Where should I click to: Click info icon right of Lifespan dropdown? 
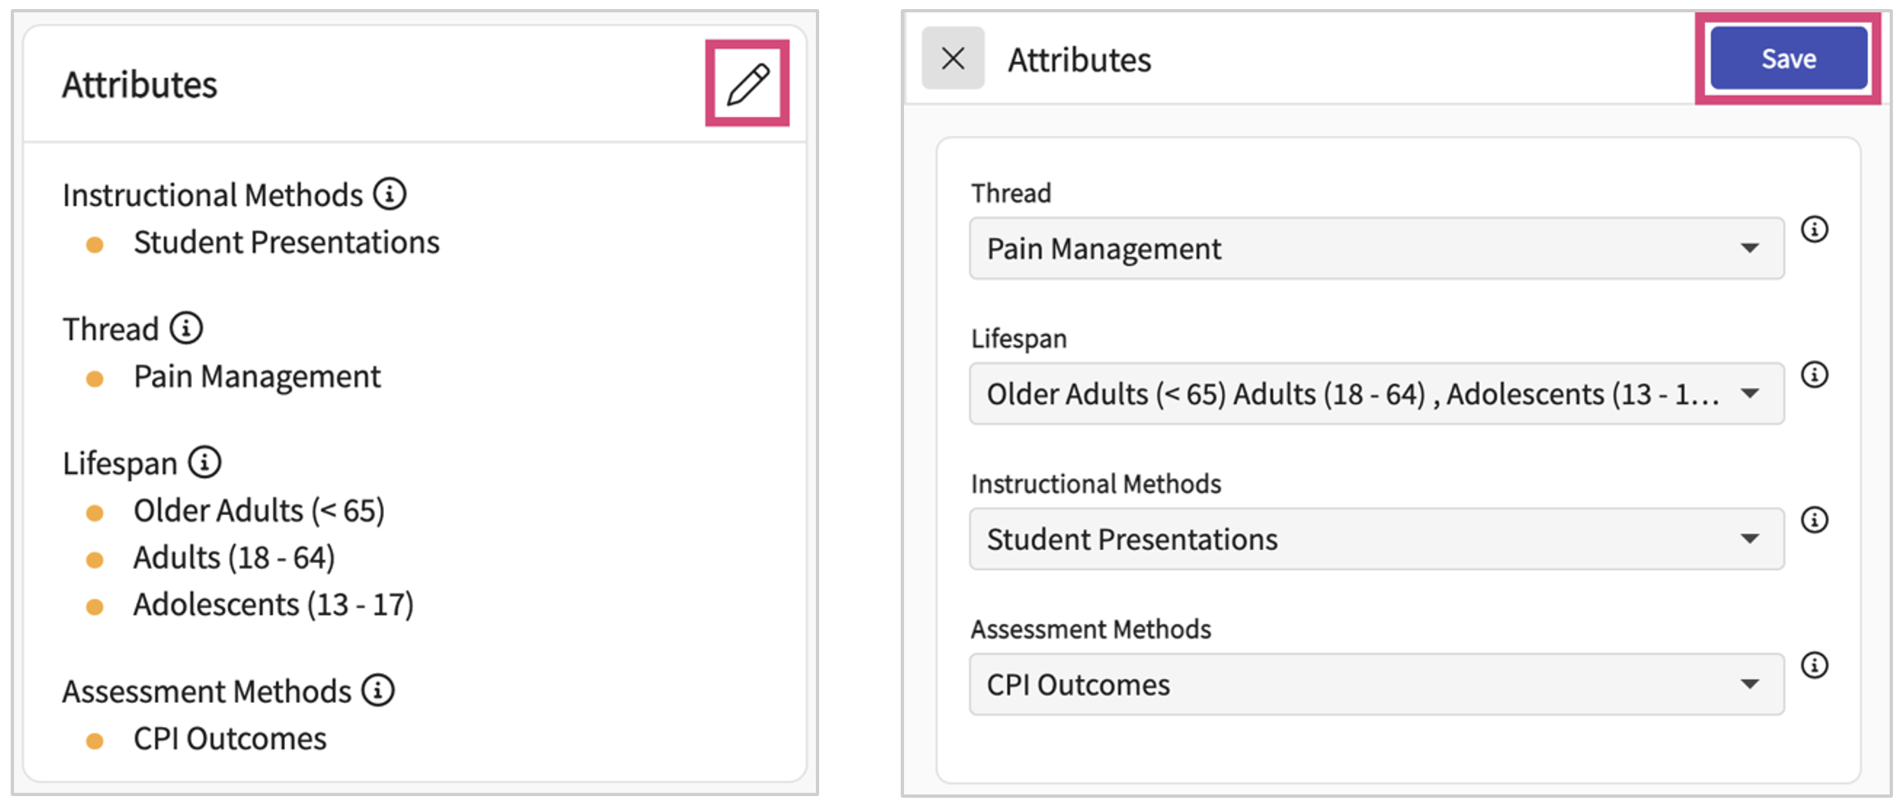(1815, 375)
